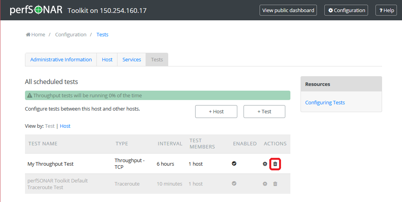Click trash icon for Default Traceroute Test
This screenshot has height=202, width=402.
pyautogui.click(x=275, y=184)
